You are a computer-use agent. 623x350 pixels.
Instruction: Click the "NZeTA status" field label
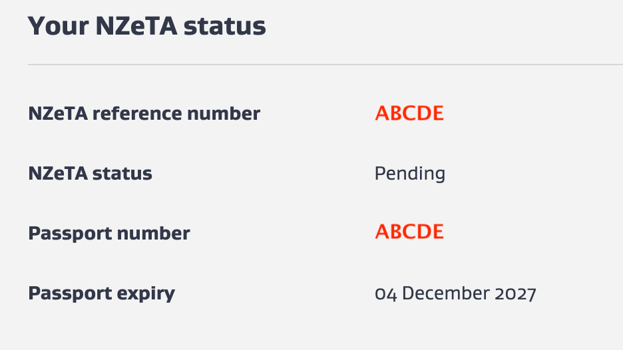pos(90,174)
